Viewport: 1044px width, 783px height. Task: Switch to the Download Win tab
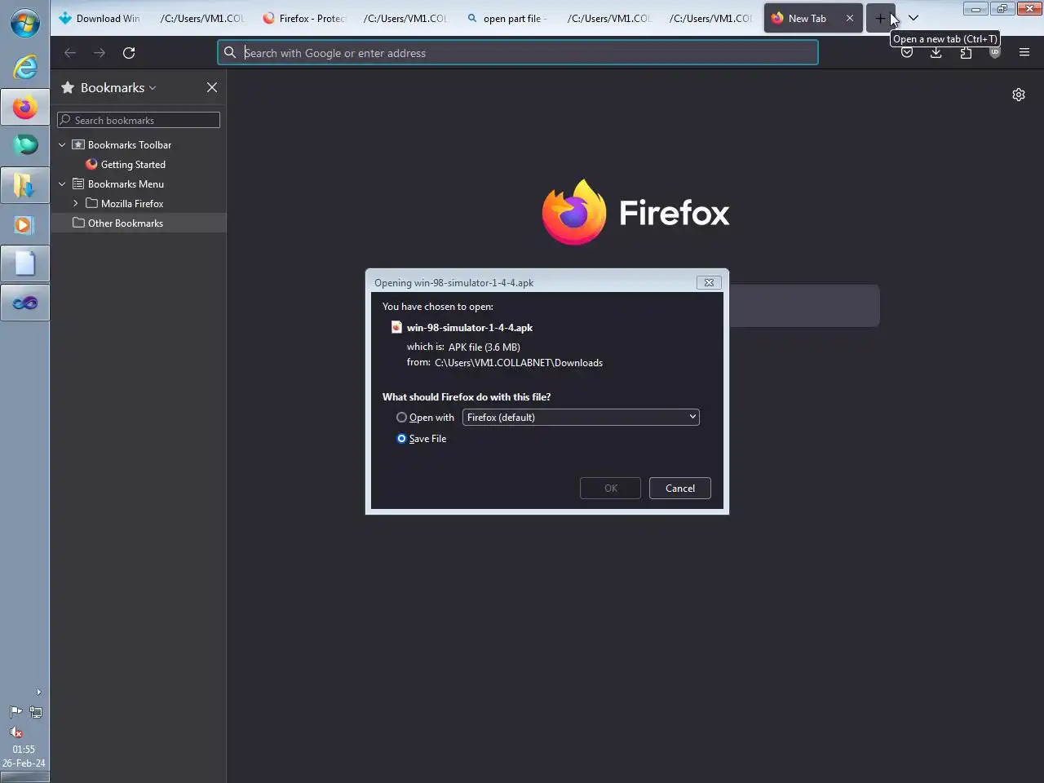click(x=101, y=18)
